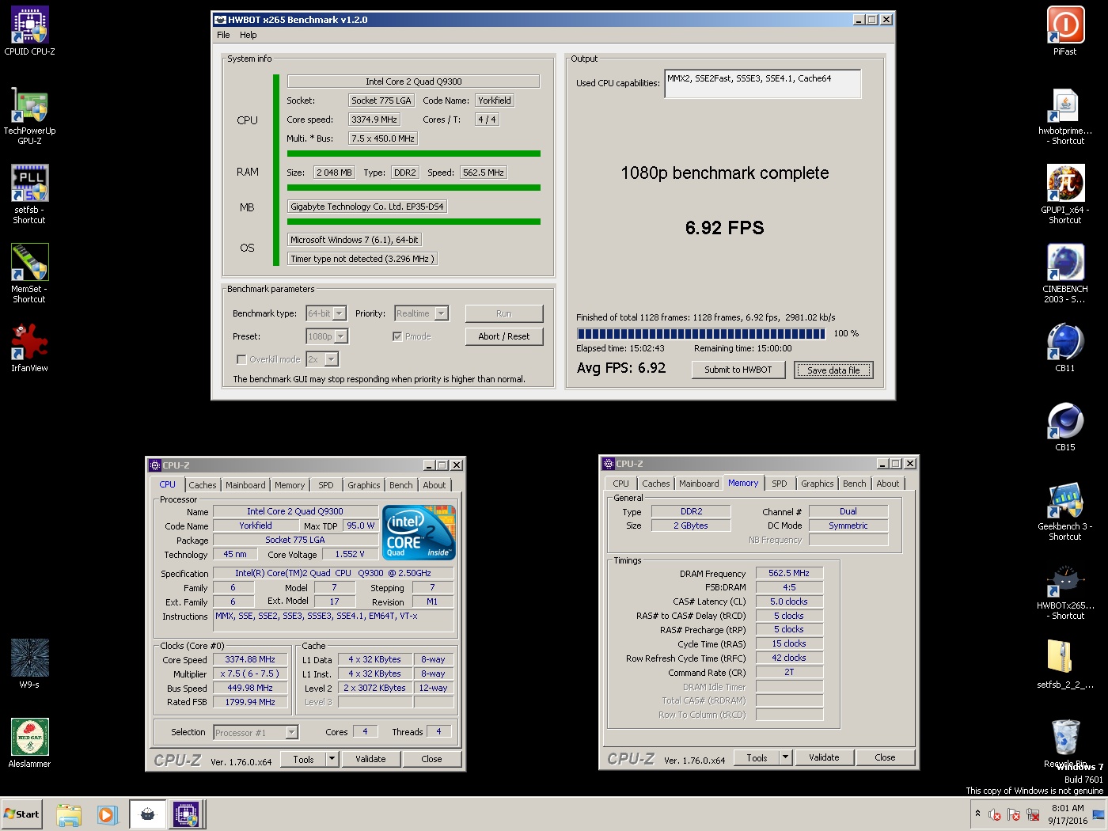Open the Recycle Bin desktop icon
Image resolution: width=1108 pixels, height=831 pixels.
1065,743
